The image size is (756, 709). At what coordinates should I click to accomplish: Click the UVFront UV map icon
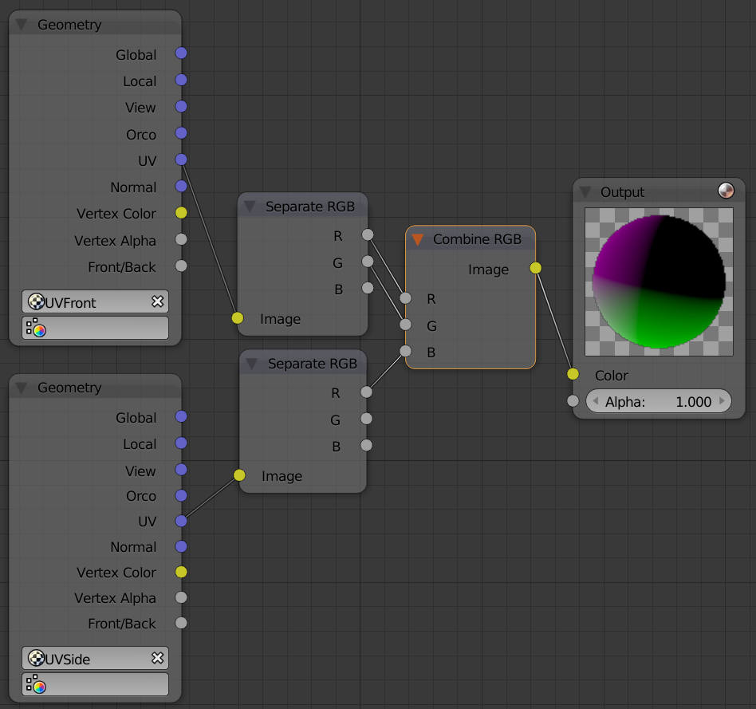coord(36,301)
